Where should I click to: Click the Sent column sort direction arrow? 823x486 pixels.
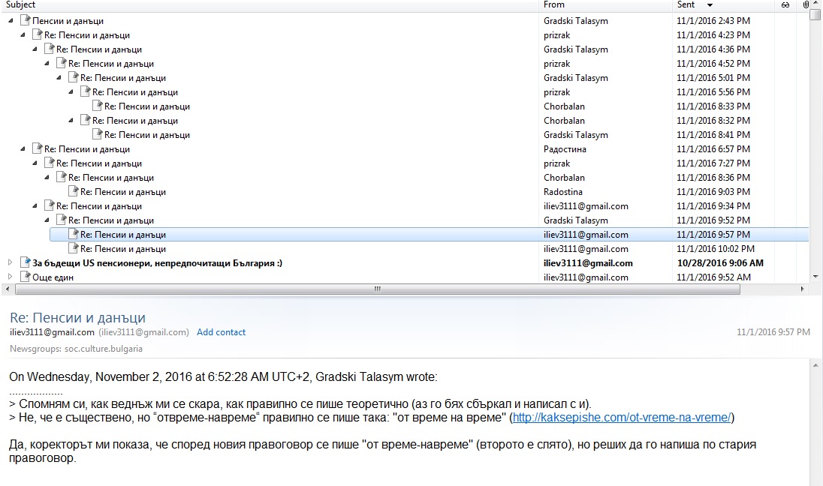pyautogui.click(x=710, y=5)
